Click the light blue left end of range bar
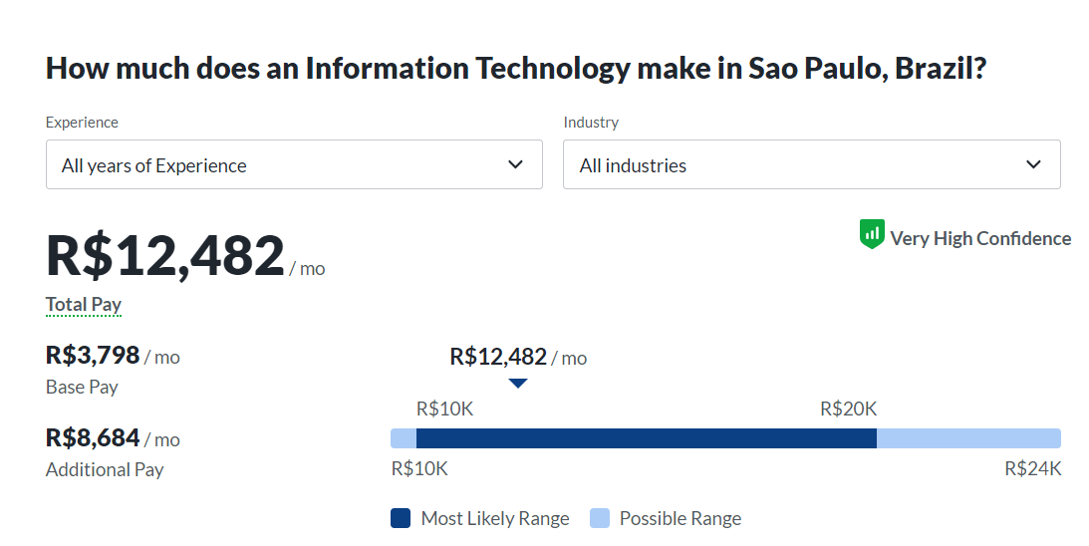This screenshot has height=546, width=1089. [x=403, y=438]
